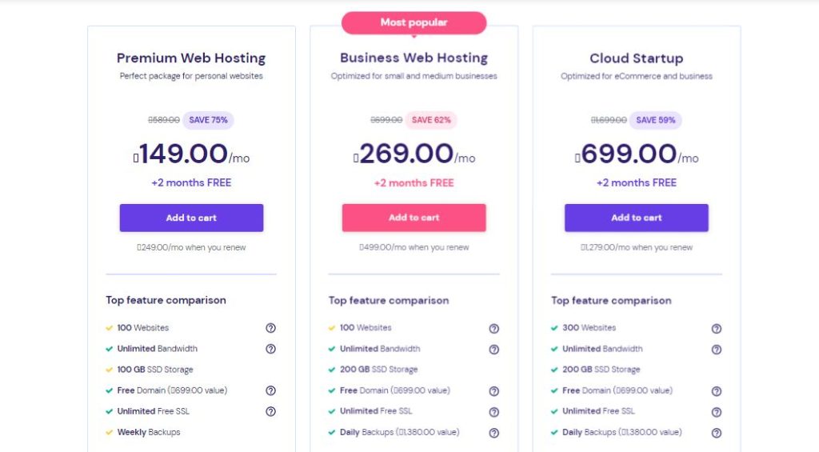Open help icon for Premium 100 Websites
819x452 pixels.
pyautogui.click(x=270, y=328)
